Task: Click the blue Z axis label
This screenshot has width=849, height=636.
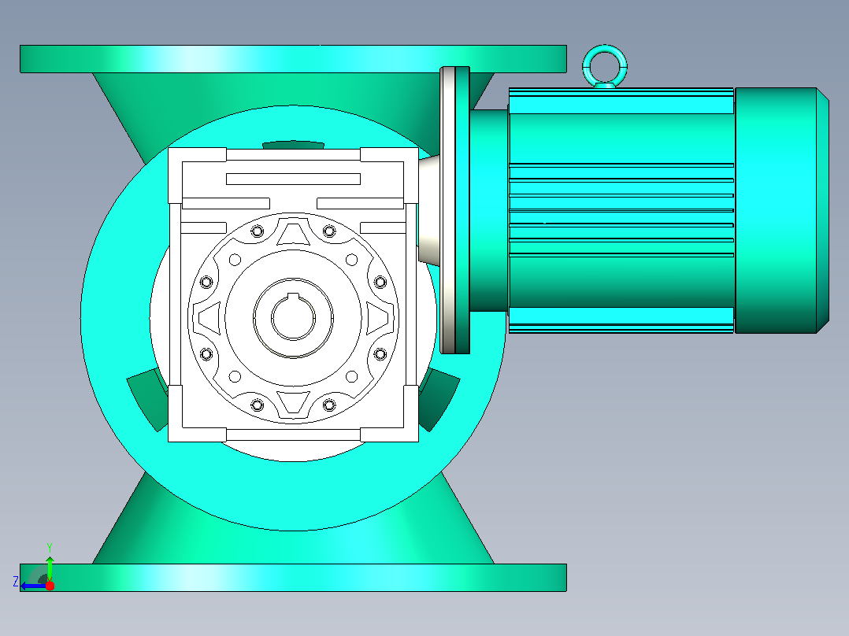Action: tap(16, 582)
